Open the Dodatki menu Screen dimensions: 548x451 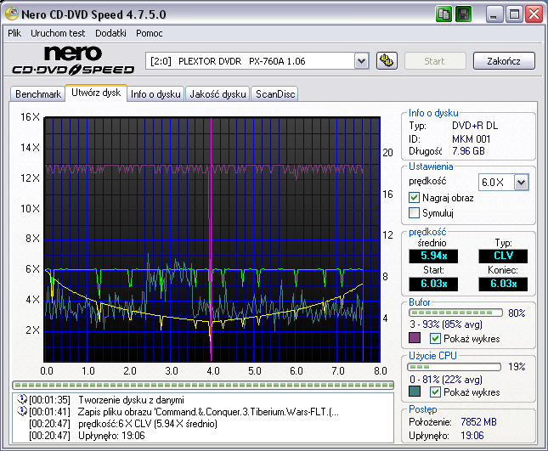click(110, 33)
